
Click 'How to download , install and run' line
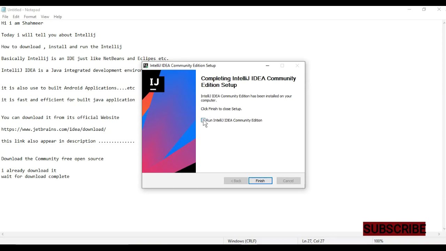click(x=62, y=47)
